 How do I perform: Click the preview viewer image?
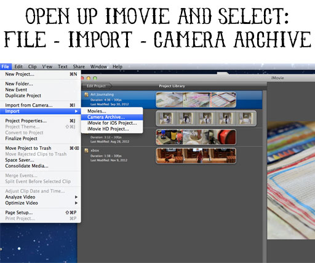(291, 180)
